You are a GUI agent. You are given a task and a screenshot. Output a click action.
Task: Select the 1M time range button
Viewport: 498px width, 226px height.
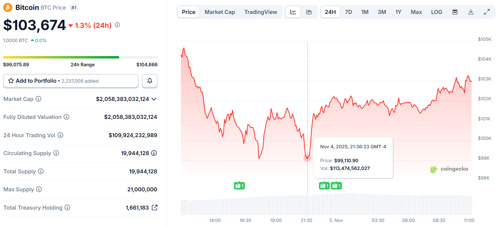(x=365, y=12)
